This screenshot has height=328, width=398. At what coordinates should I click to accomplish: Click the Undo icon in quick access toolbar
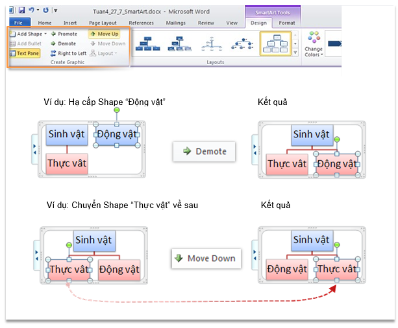point(31,10)
